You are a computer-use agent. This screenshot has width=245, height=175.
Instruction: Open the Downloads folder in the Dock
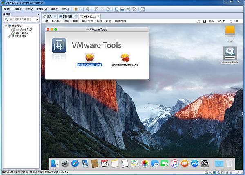219,164
